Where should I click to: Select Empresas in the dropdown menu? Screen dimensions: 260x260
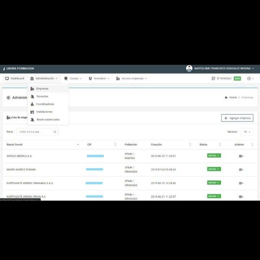coord(48,88)
